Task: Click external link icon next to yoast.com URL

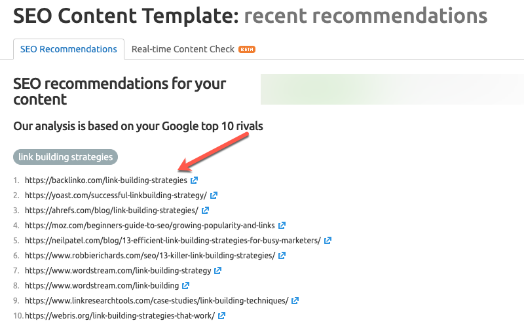Action: click(214, 195)
